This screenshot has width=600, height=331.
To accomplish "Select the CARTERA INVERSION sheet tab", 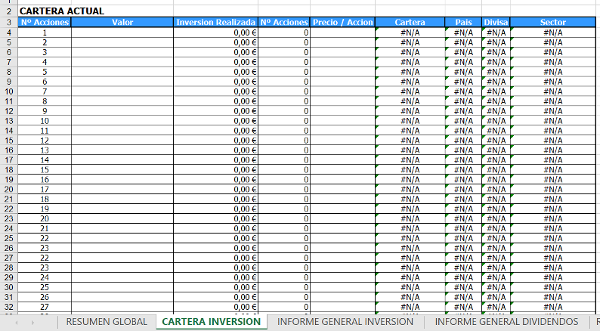I will (x=212, y=322).
